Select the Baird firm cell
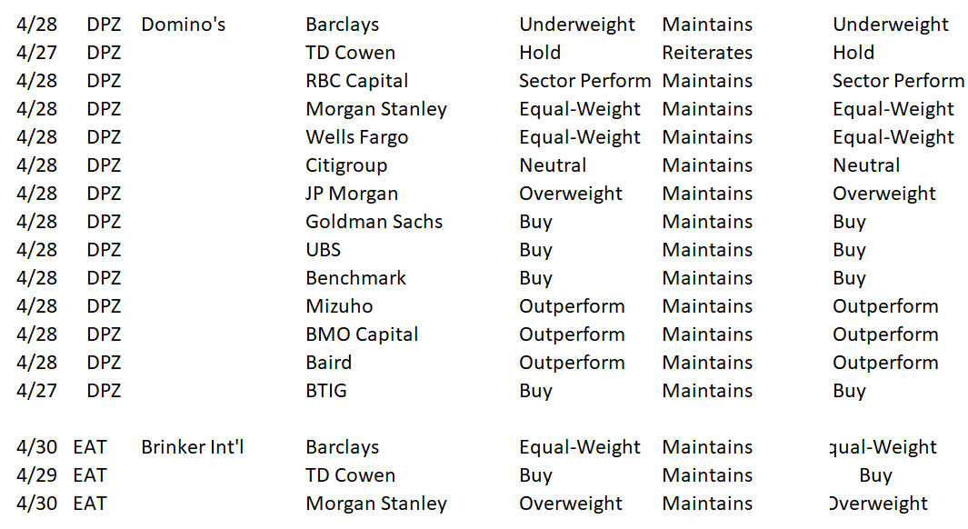 328,363
